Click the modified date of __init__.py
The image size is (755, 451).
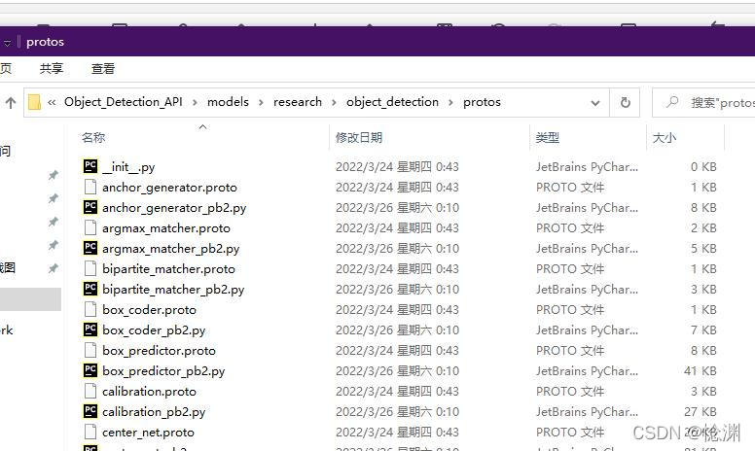[397, 166]
